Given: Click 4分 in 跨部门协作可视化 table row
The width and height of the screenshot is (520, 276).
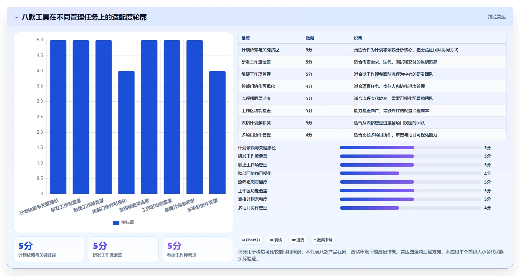Looking at the screenshot, I should (x=309, y=86).
